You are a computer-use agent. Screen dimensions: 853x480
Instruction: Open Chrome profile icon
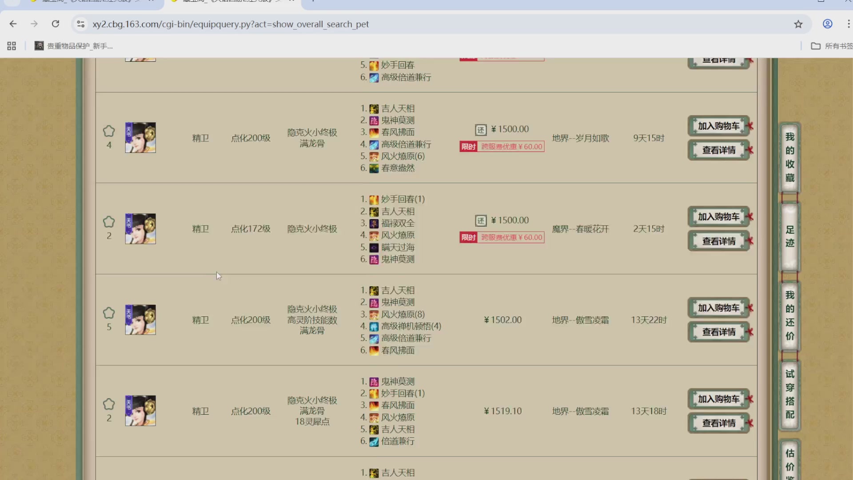(827, 24)
